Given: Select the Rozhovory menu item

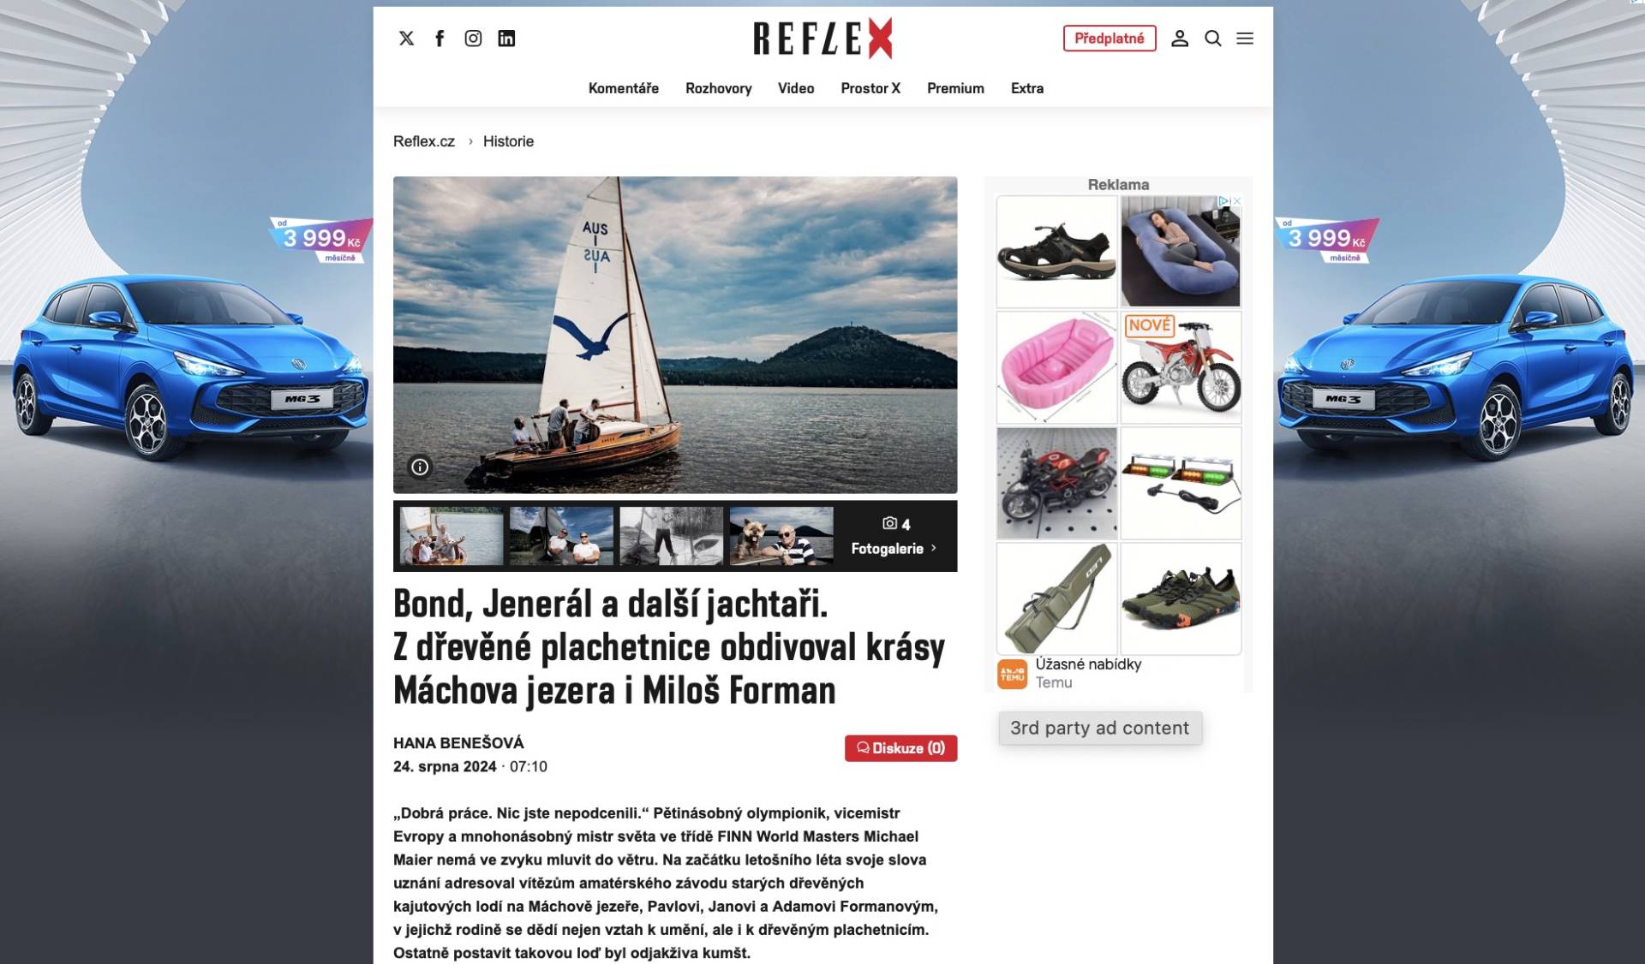Looking at the screenshot, I should point(718,88).
